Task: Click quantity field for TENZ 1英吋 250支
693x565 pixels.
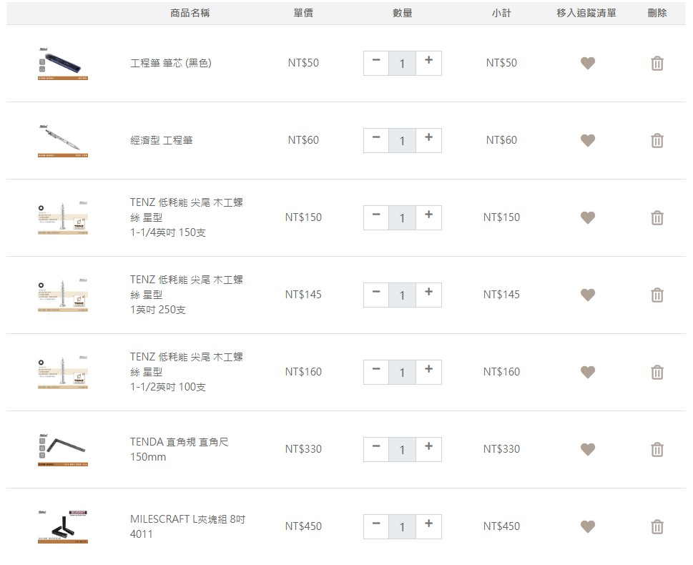Action: (402, 295)
